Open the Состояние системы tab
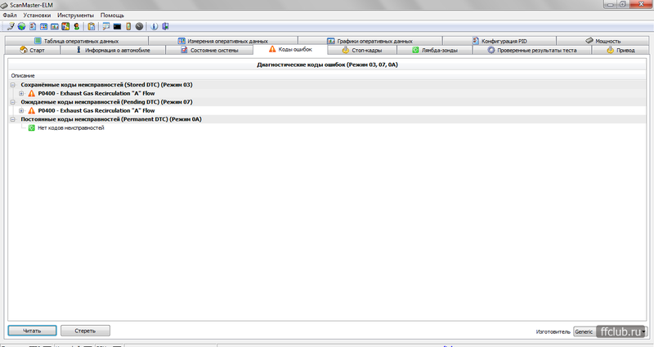Image resolution: width=654 pixels, height=347 pixels. (209, 50)
